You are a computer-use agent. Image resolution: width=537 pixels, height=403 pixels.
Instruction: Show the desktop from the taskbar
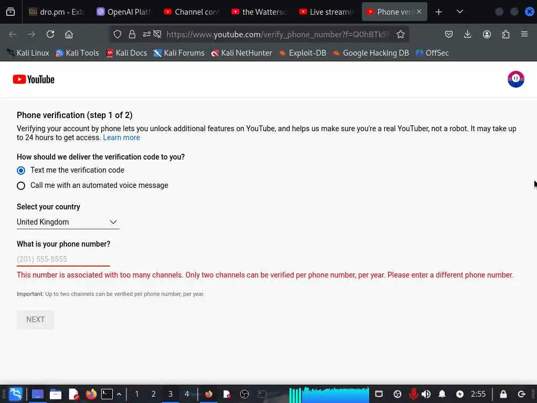coord(38,394)
